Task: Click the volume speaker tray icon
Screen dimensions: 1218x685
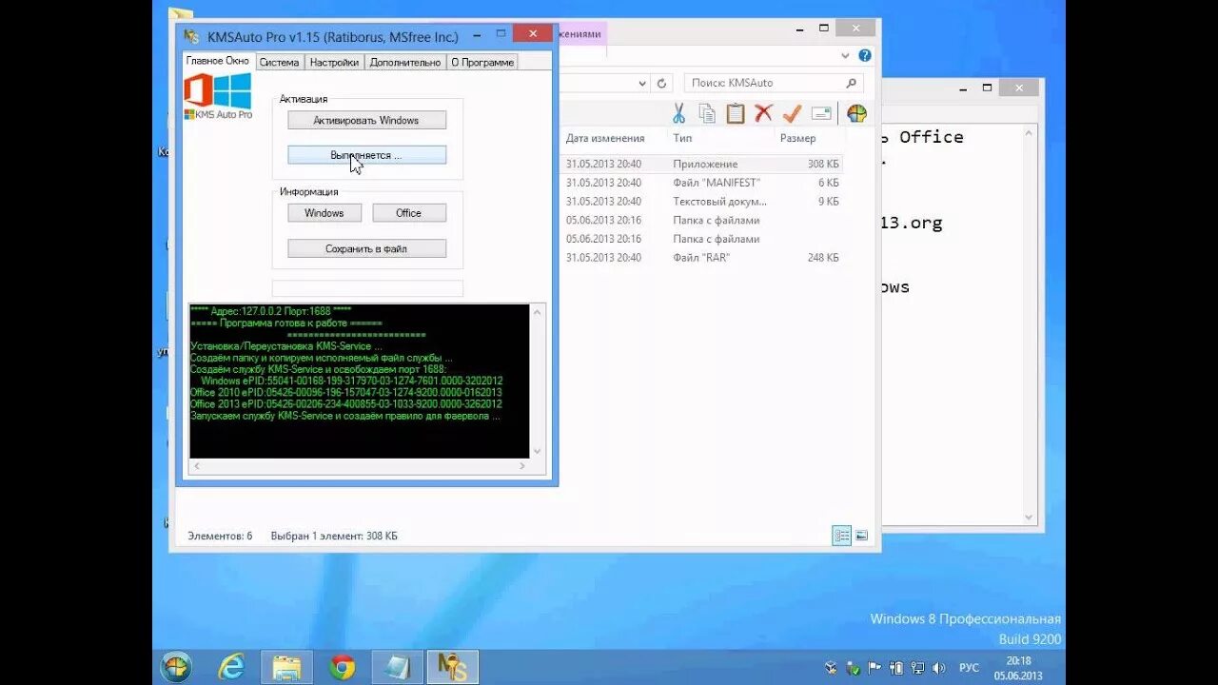Action: (938, 668)
